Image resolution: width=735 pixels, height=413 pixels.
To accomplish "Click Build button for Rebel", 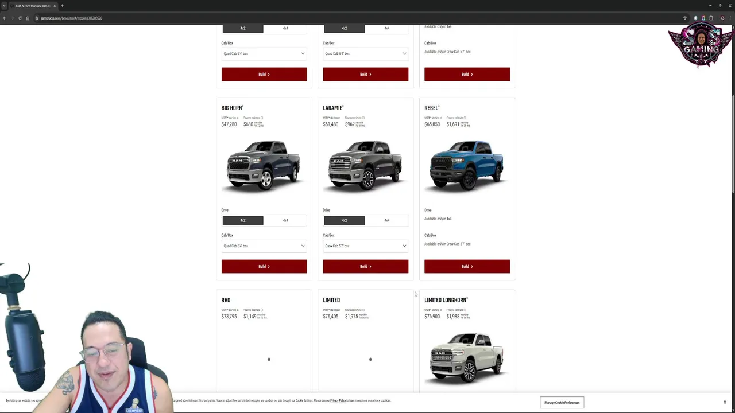I will (x=467, y=266).
